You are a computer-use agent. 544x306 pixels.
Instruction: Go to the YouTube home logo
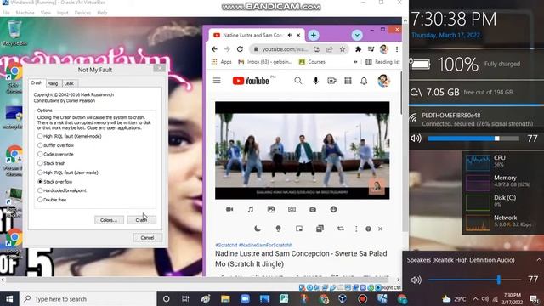tap(251, 81)
